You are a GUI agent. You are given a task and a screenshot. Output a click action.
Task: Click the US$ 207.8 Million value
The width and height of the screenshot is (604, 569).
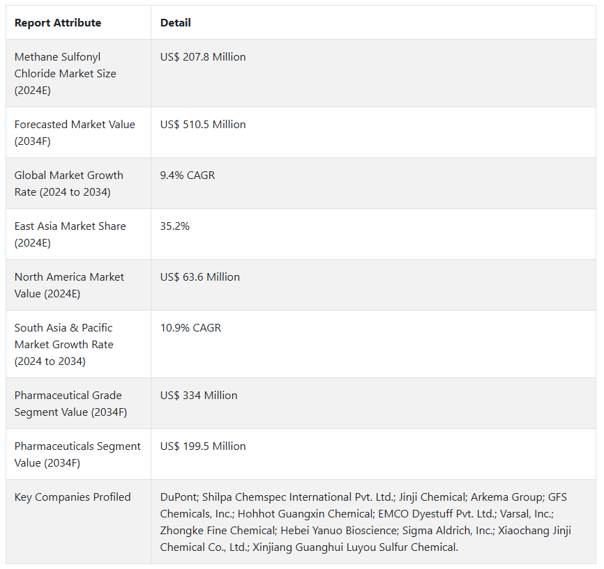tap(203, 57)
